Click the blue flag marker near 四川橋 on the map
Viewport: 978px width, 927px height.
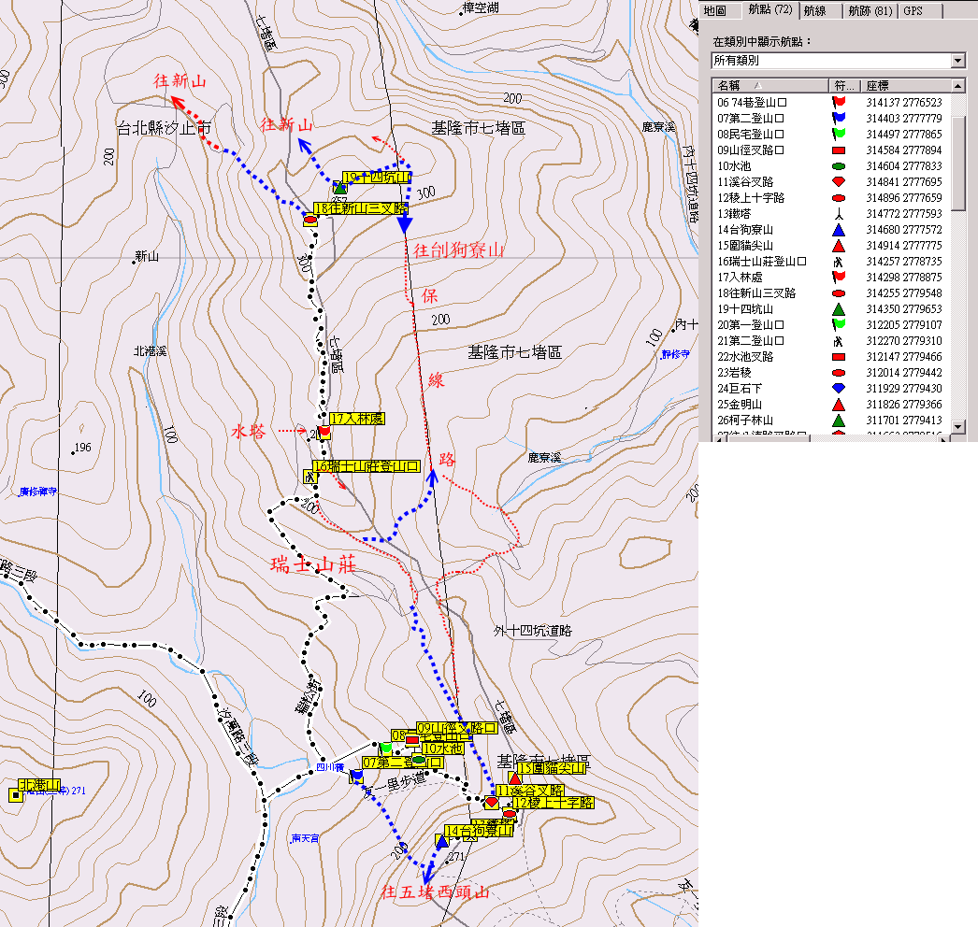(356, 775)
